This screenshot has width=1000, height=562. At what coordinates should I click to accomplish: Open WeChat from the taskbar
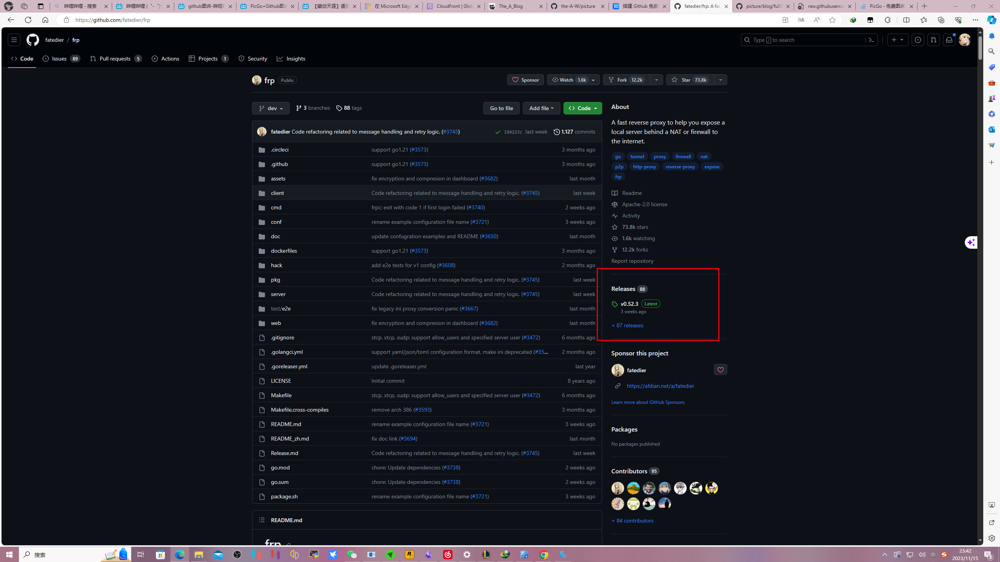[x=352, y=555]
